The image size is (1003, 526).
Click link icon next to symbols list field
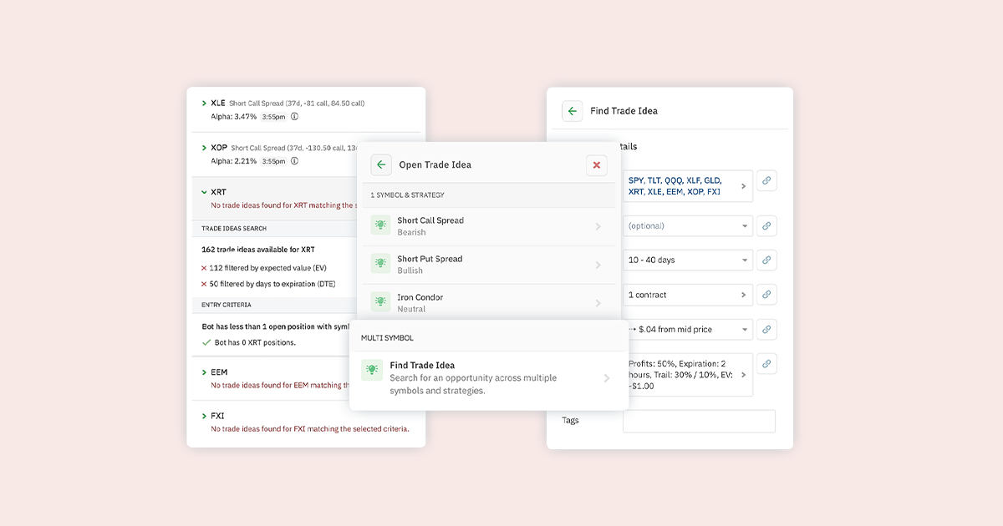click(x=766, y=180)
